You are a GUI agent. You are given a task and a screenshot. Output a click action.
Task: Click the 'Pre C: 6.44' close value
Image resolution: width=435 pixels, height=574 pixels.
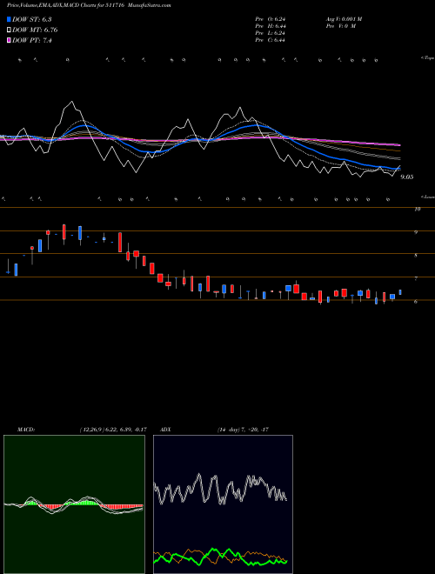tap(271, 40)
